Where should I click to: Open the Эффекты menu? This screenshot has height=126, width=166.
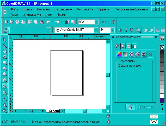[104, 9]
